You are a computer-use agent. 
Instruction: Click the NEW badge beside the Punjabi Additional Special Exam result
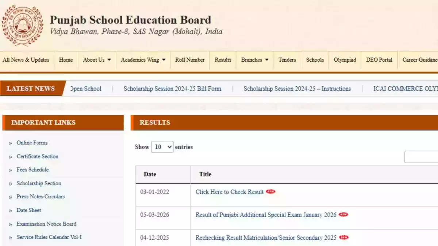[x=343, y=215]
